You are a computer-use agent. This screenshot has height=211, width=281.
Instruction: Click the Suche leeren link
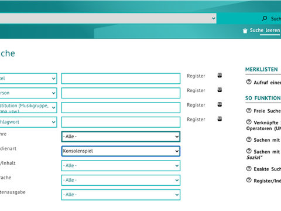click(x=265, y=30)
